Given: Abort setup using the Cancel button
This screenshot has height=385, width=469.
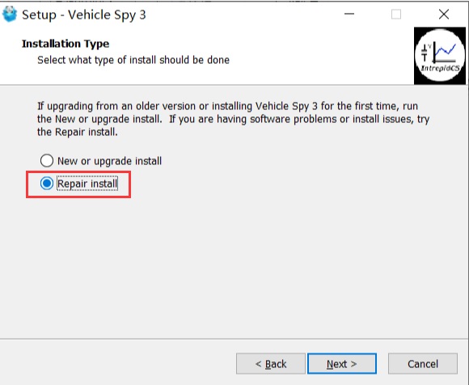Looking at the screenshot, I should click(423, 364).
